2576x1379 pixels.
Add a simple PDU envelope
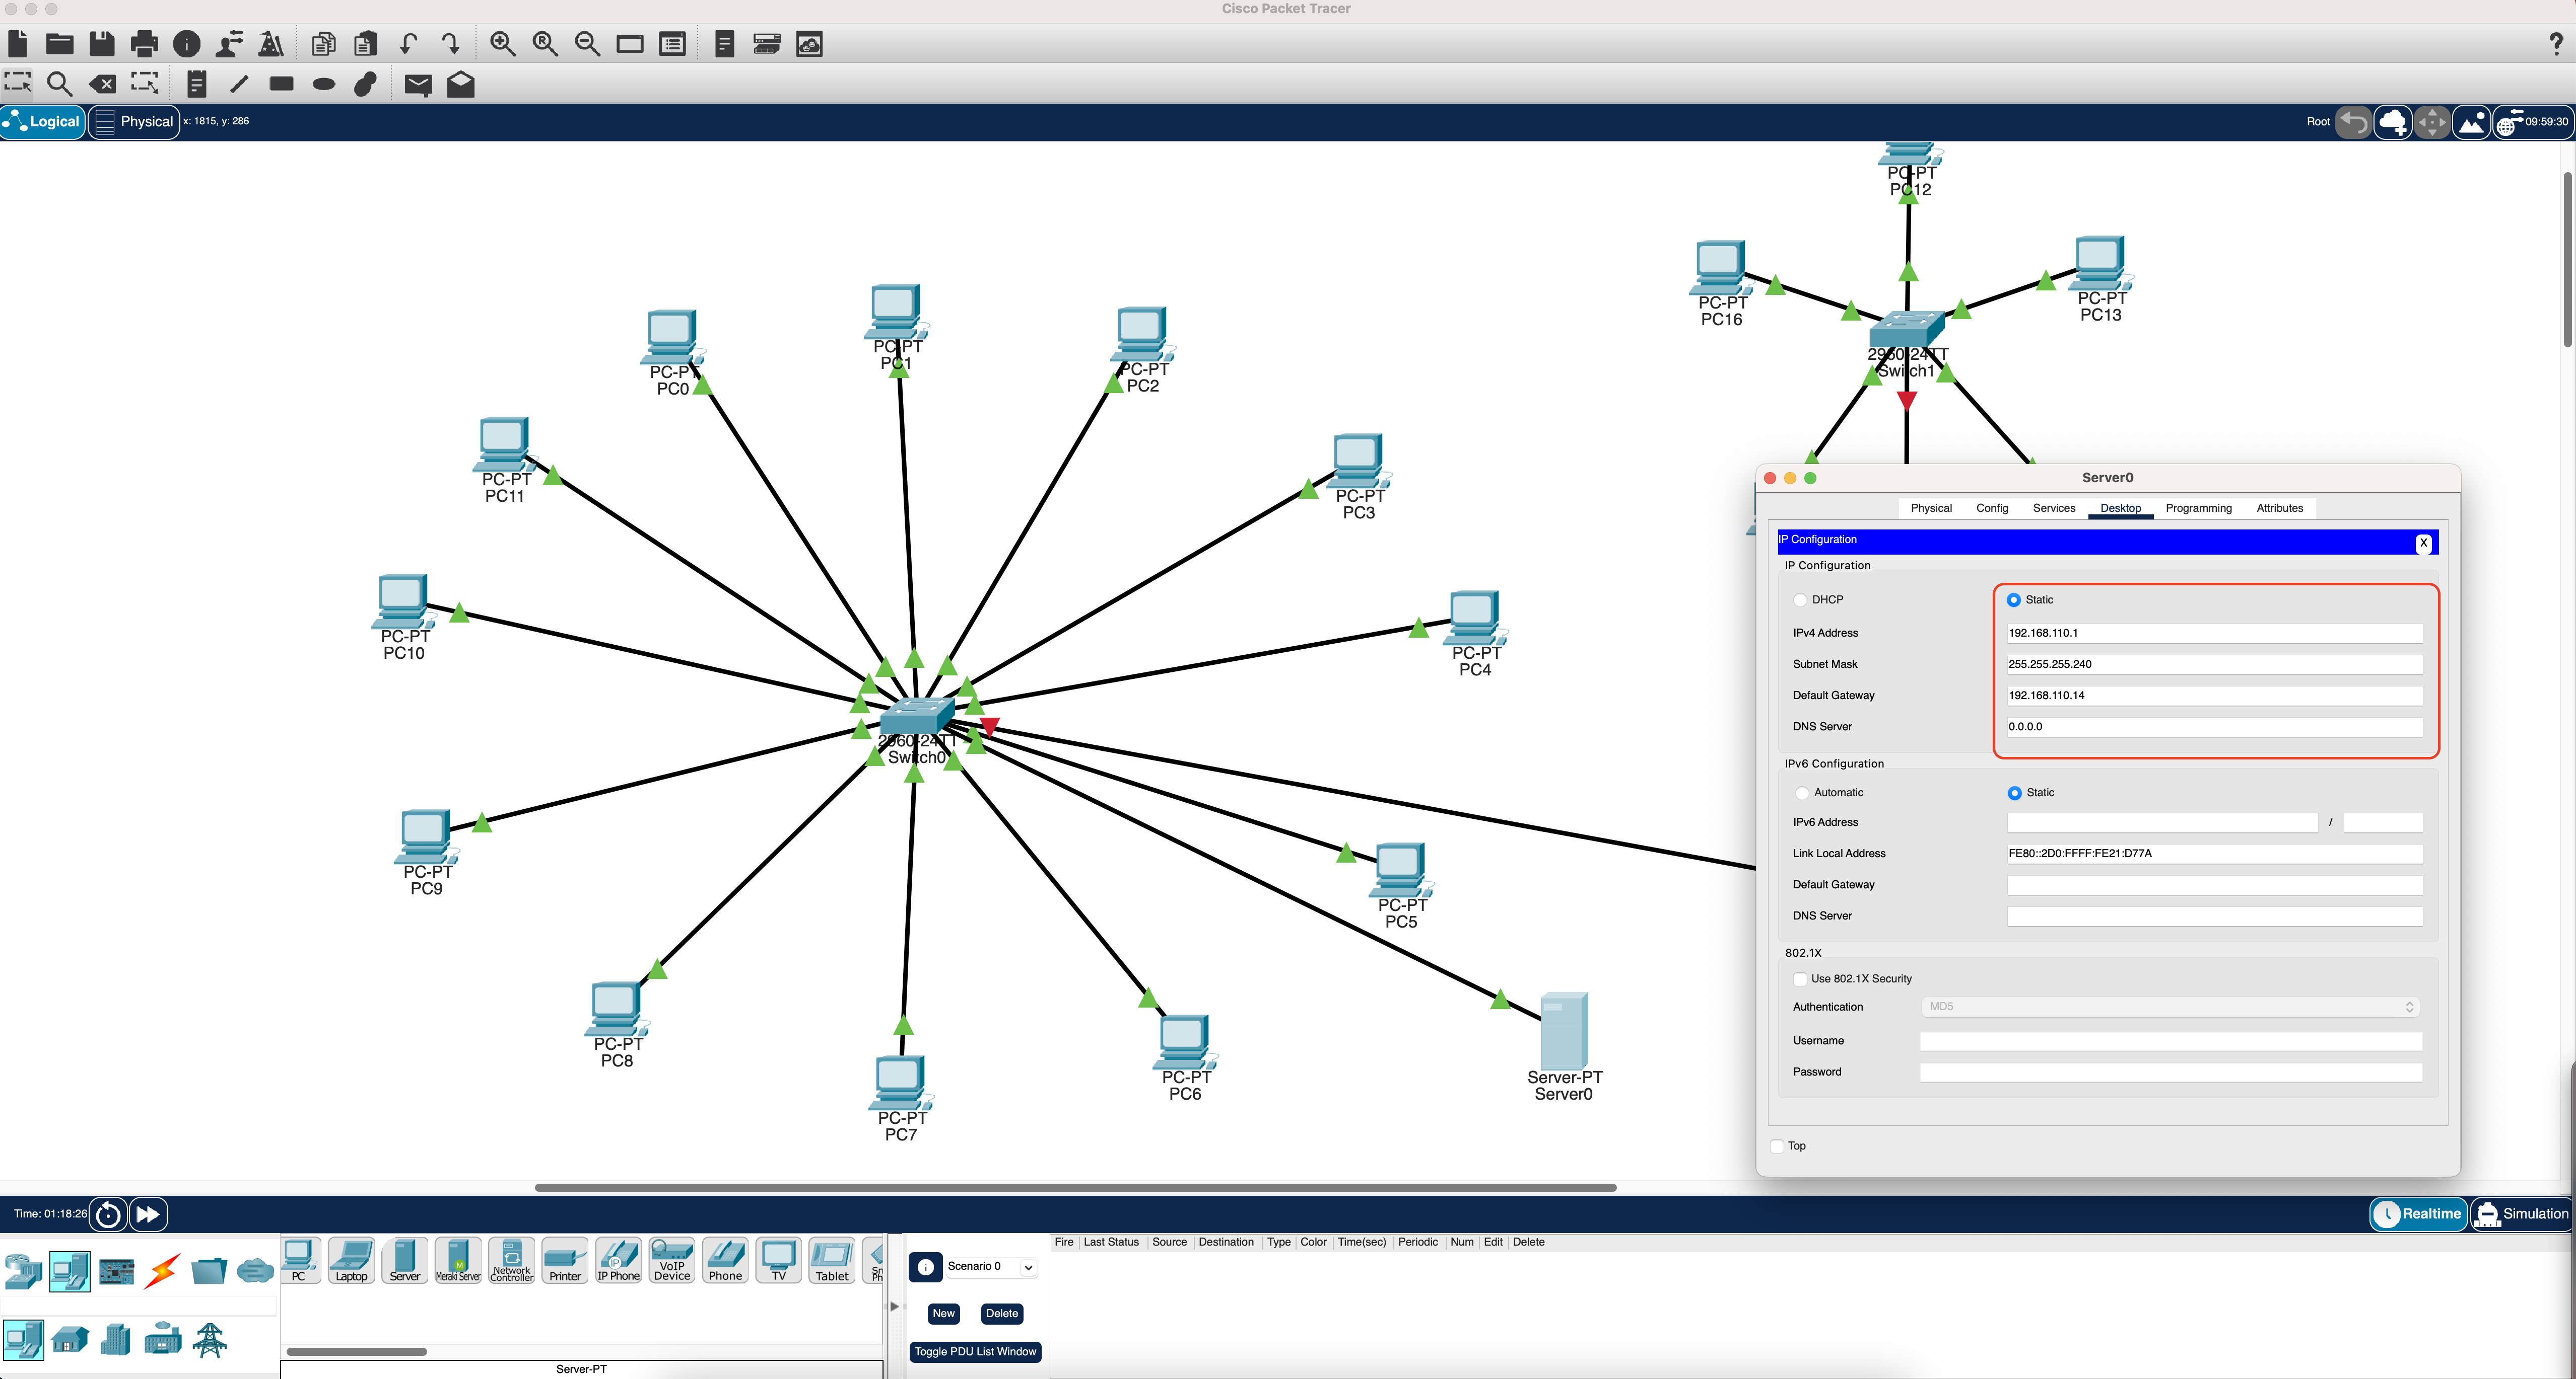(x=418, y=85)
